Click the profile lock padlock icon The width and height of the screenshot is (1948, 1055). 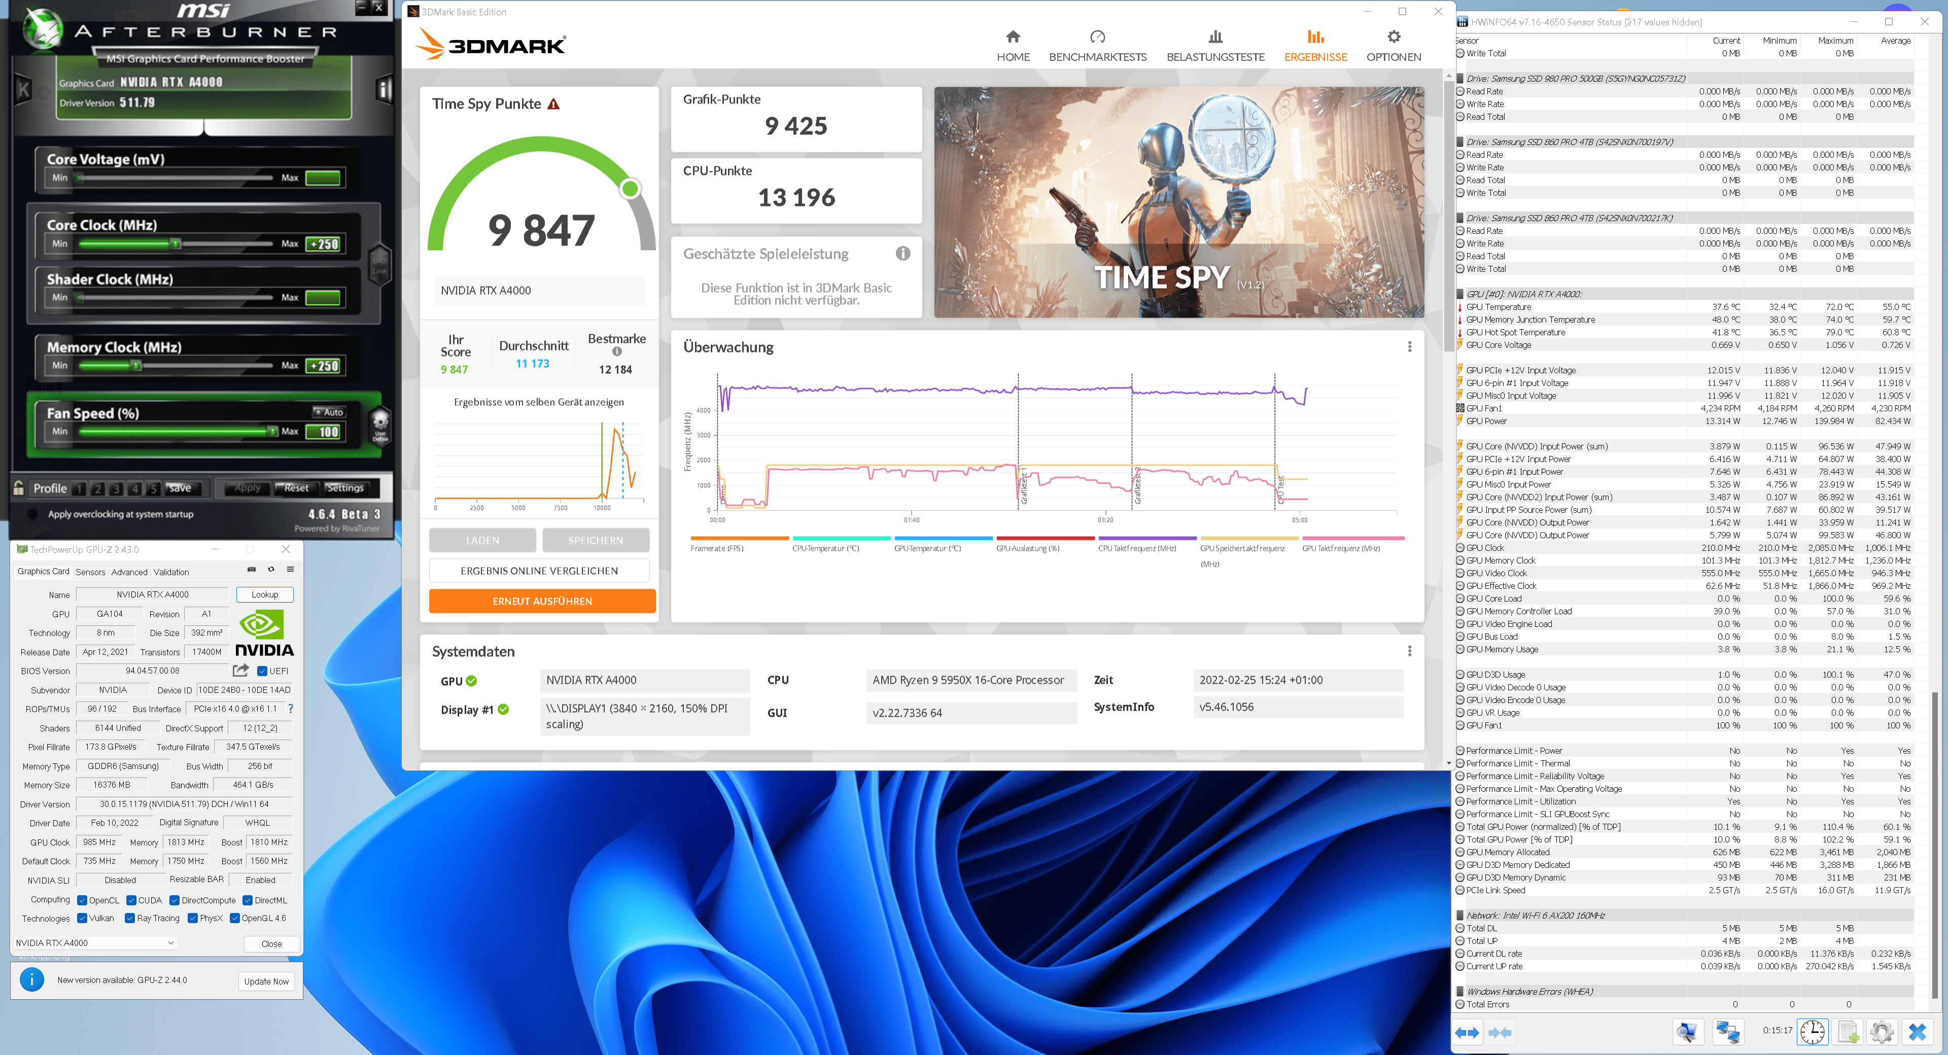click(x=18, y=488)
